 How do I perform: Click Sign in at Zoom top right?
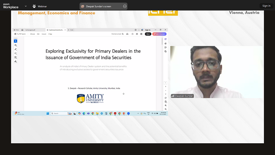(266, 6)
